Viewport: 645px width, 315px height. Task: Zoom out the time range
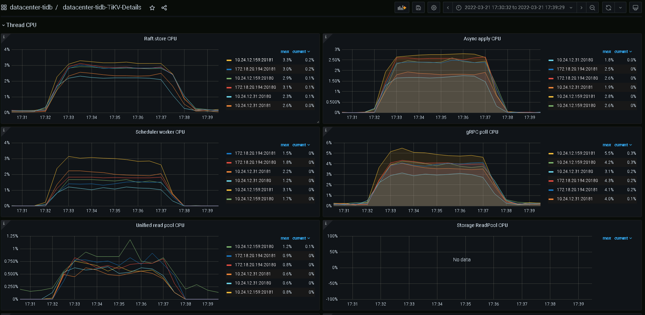pyautogui.click(x=592, y=8)
